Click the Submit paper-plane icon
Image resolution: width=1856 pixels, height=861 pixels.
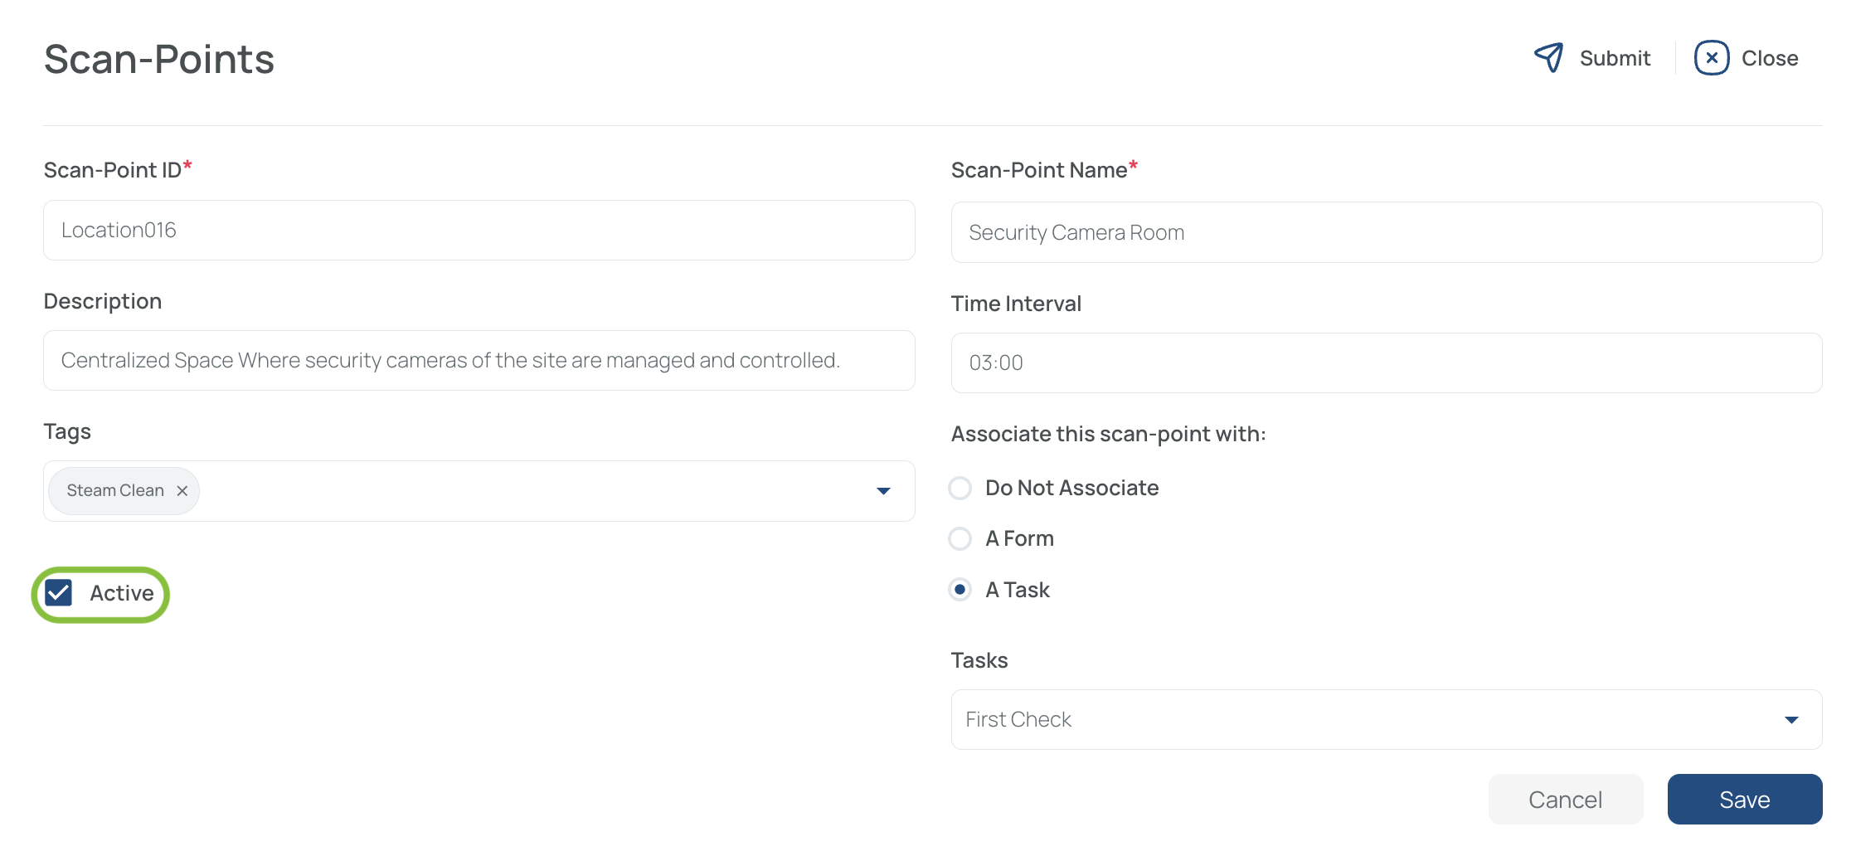pos(1548,58)
